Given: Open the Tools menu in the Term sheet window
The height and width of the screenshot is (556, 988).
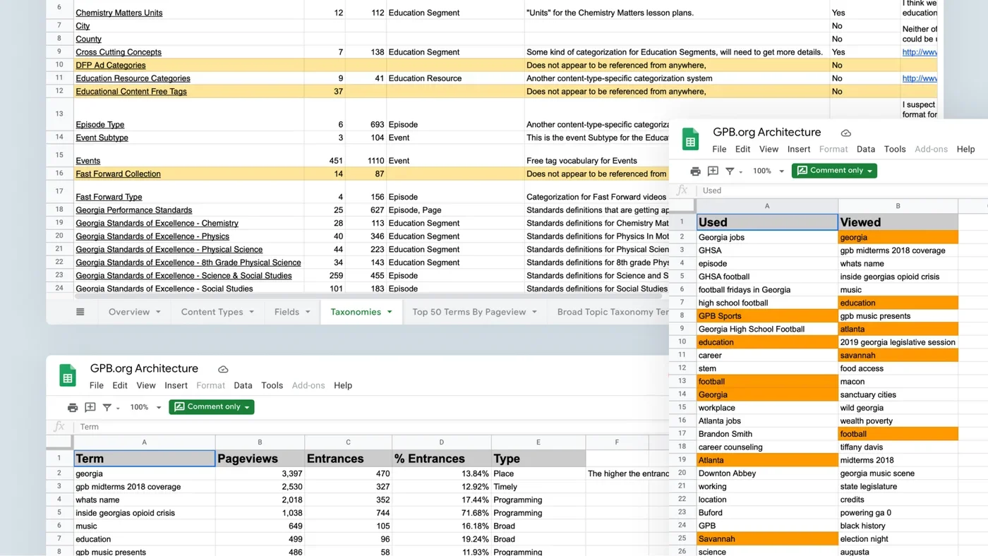Looking at the screenshot, I should (272, 385).
